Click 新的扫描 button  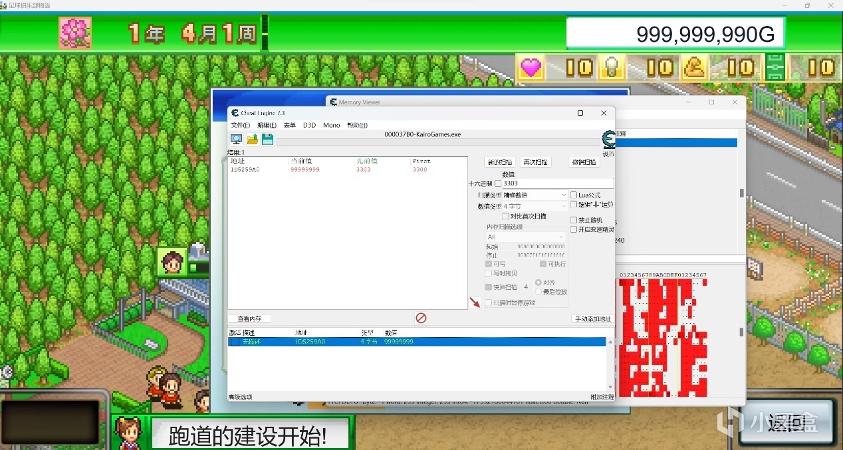[x=500, y=162]
